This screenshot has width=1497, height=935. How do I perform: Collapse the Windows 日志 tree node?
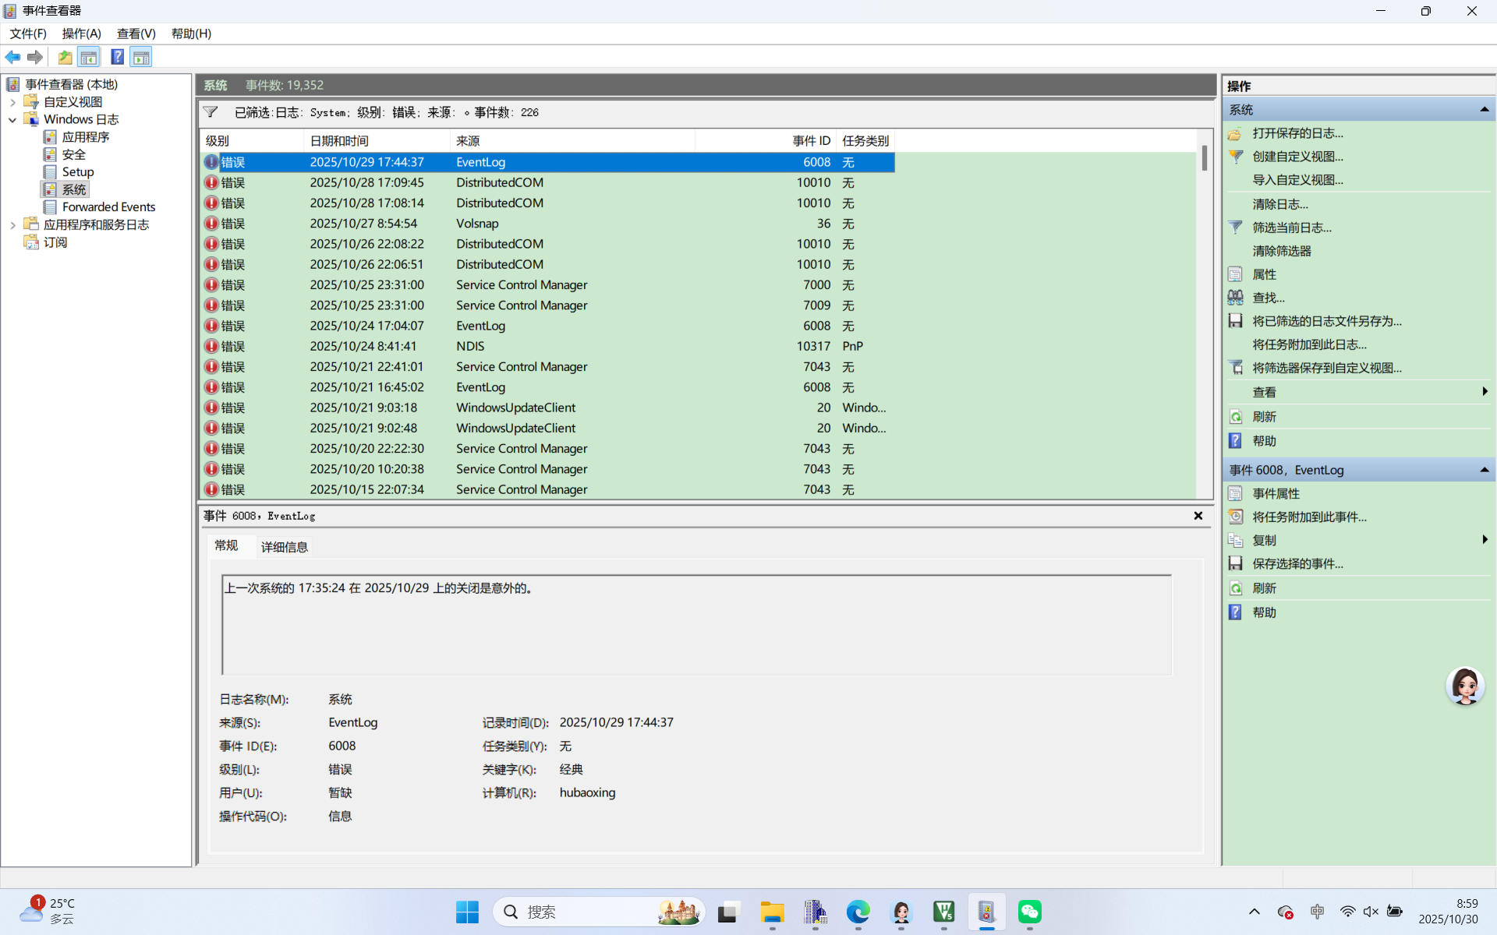[12, 119]
